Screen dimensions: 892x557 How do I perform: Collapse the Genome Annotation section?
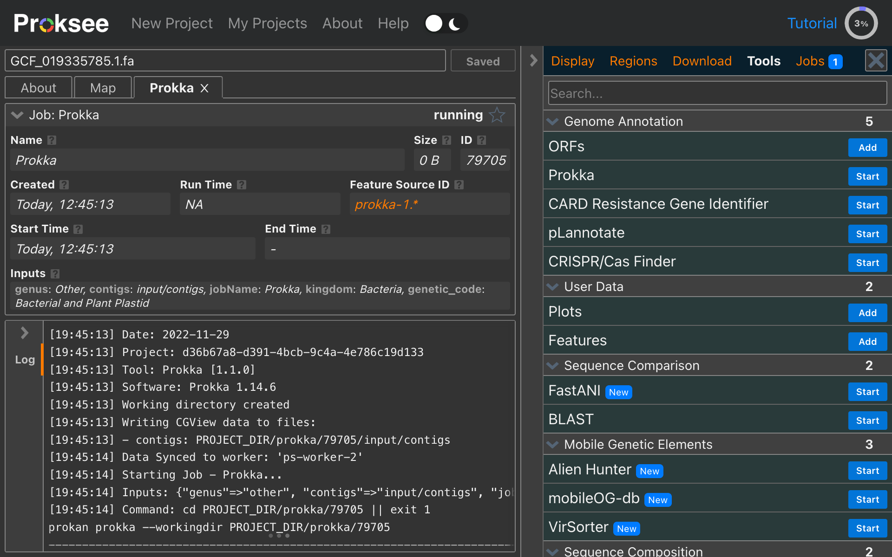(x=553, y=122)
